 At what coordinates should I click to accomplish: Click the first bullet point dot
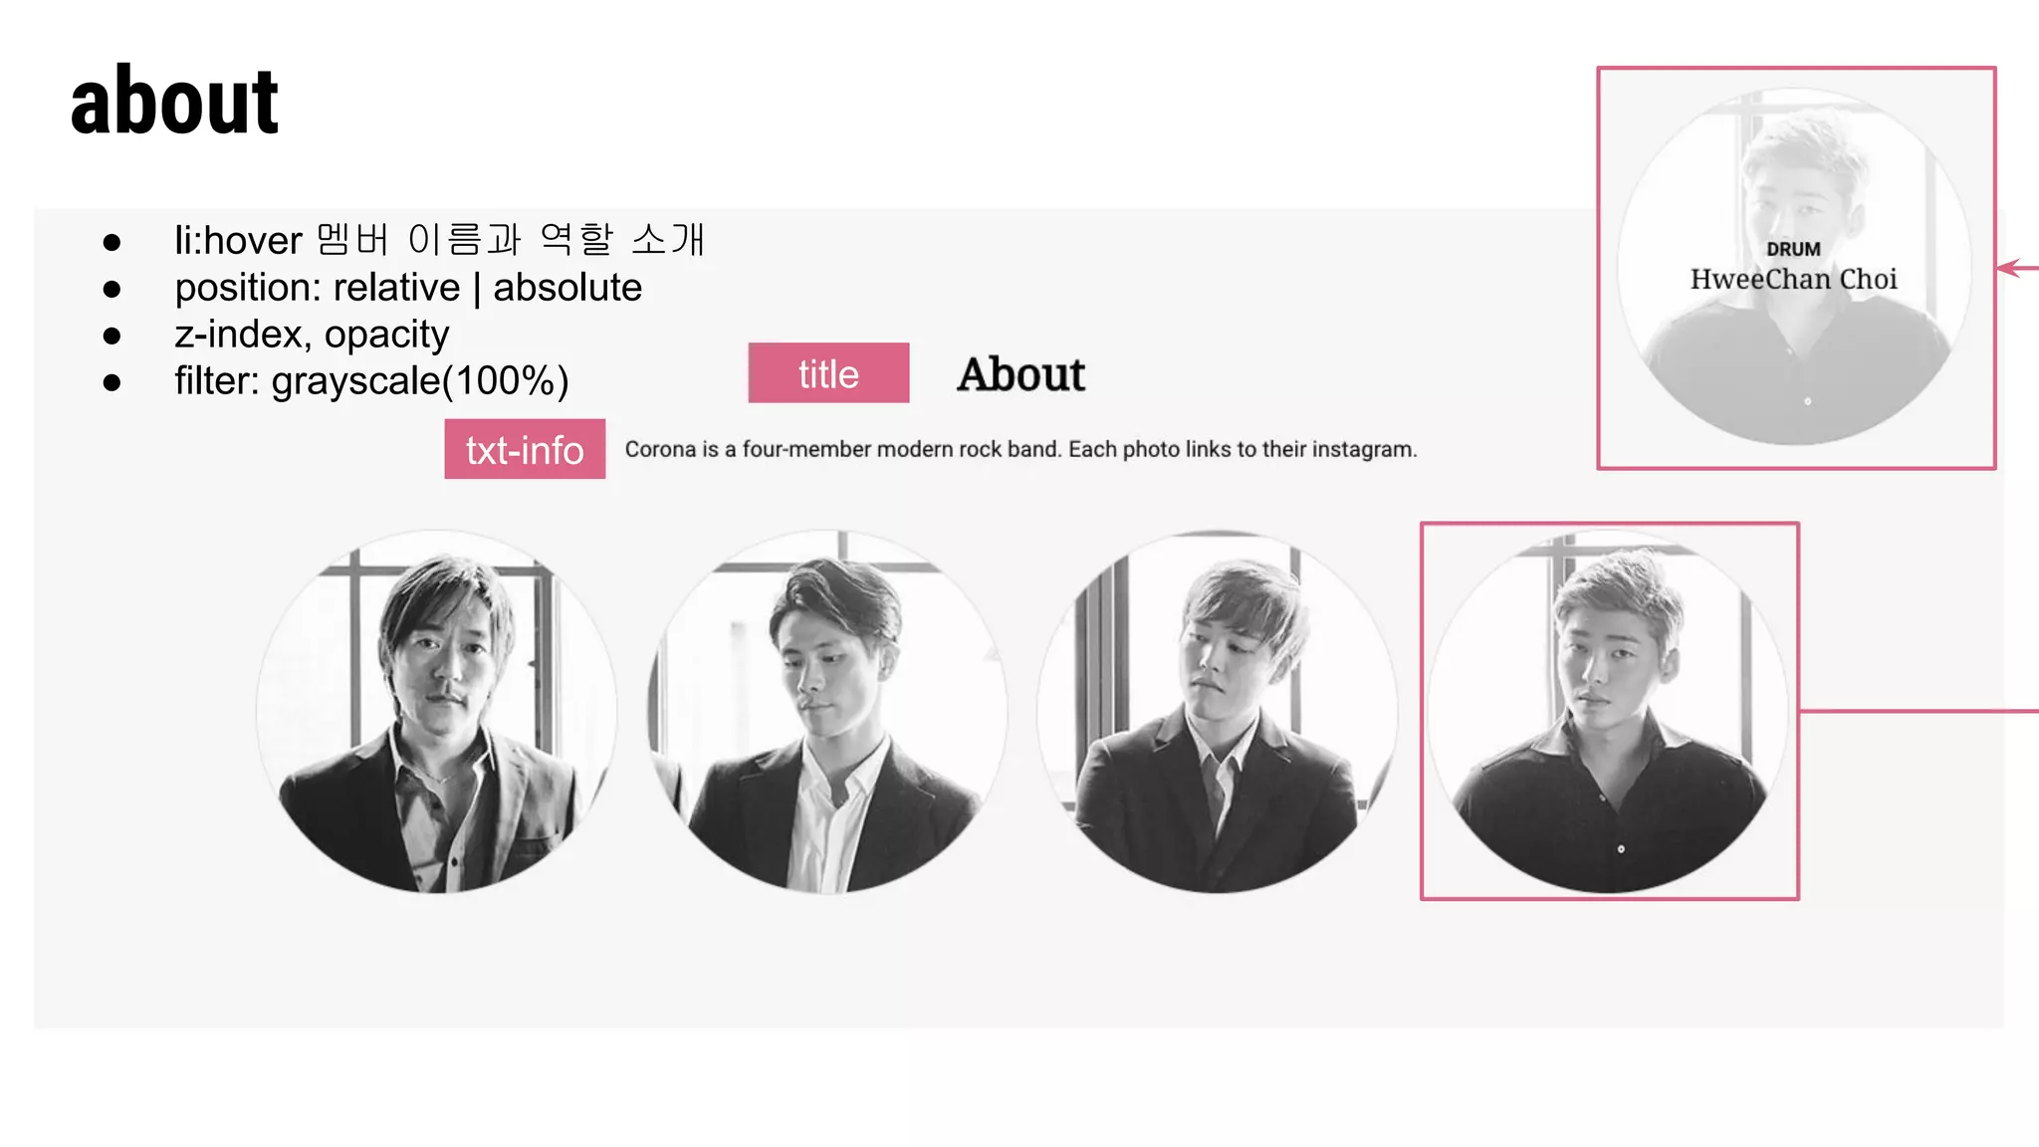[x=112, y=242]
